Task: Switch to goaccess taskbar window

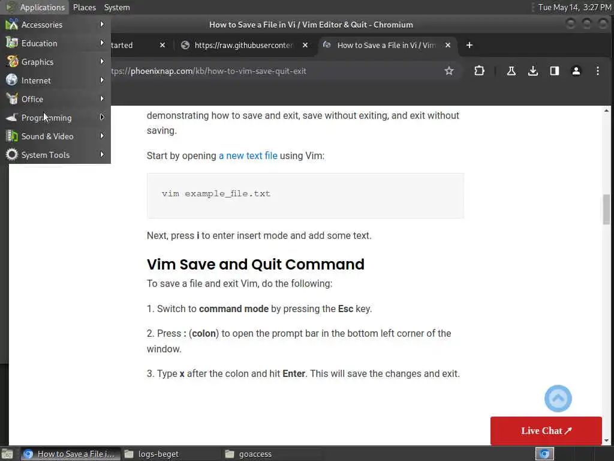Action: click(x=272, y=454)
